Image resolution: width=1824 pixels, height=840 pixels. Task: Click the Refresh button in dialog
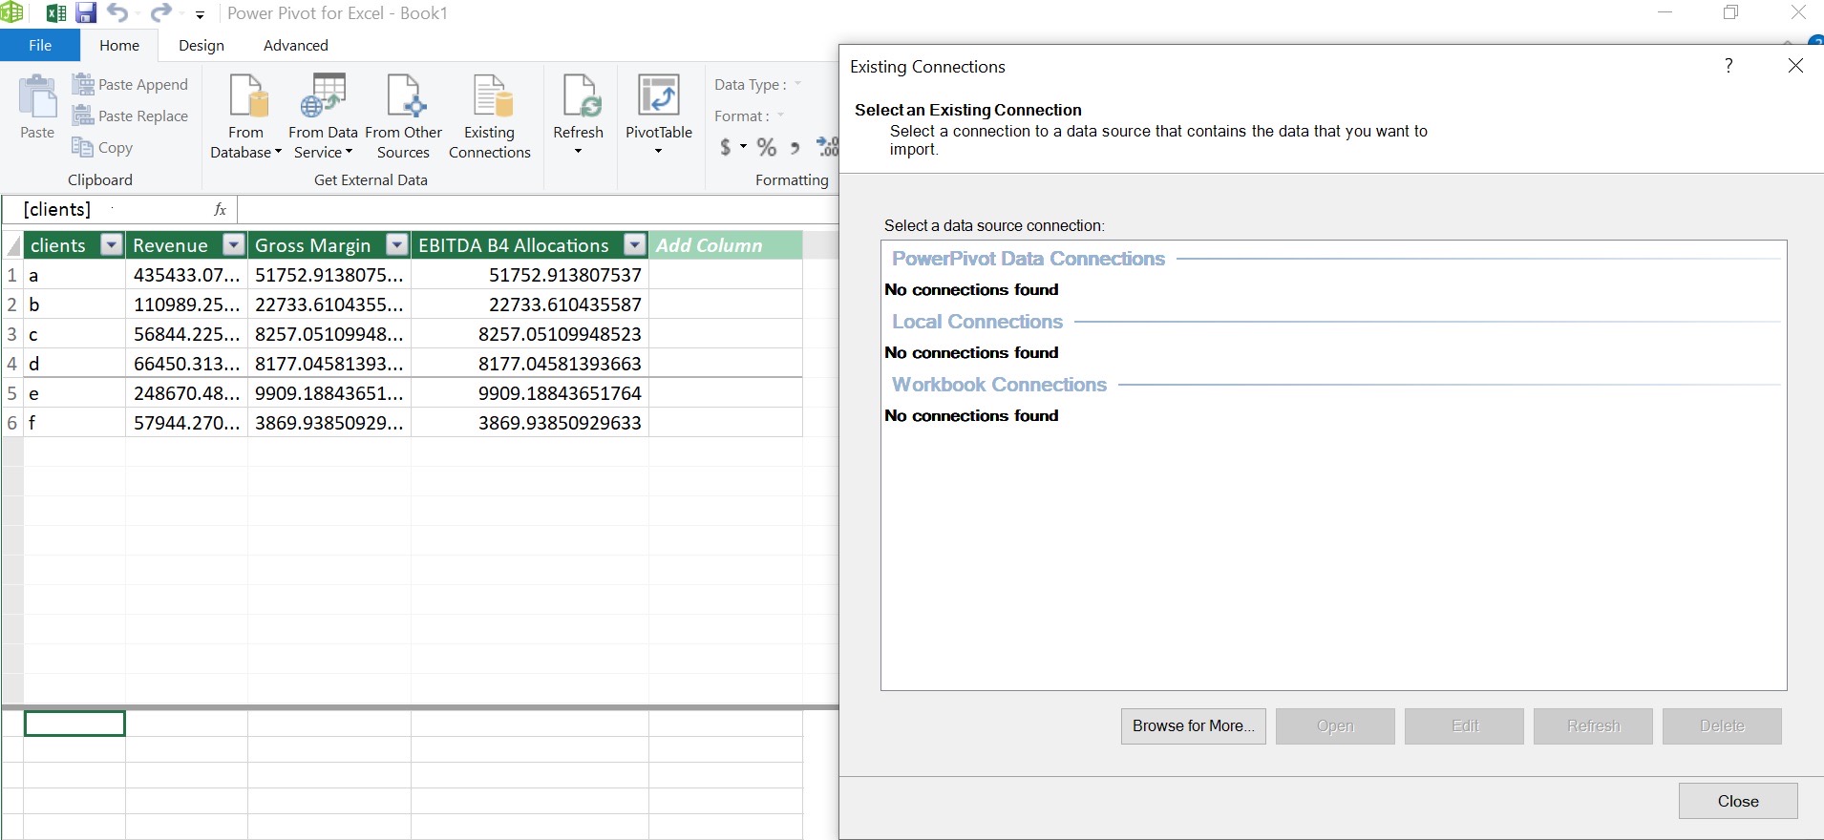1593,726
